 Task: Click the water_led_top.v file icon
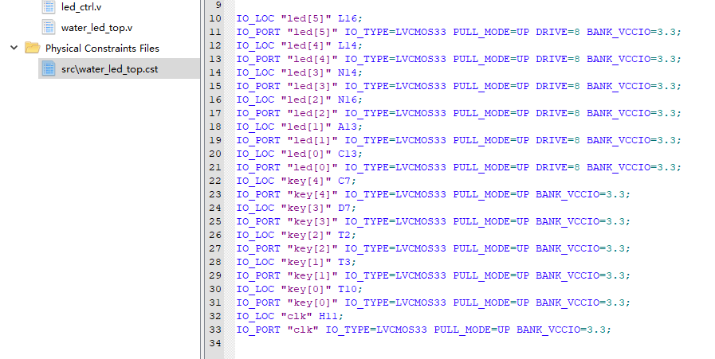click(49, 27)
